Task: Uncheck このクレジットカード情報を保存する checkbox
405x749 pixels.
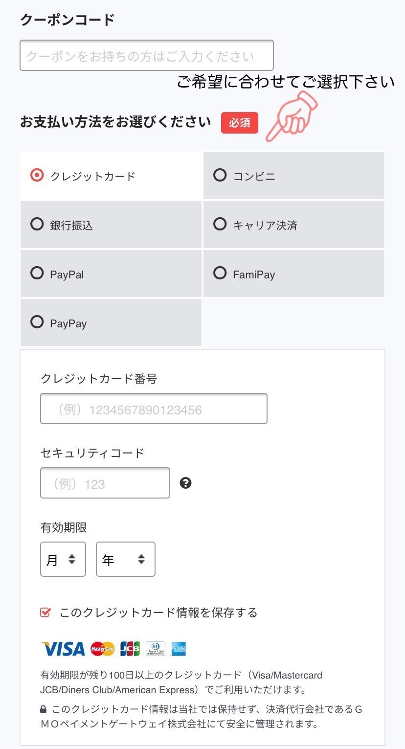Action: (x=45, y=613)
